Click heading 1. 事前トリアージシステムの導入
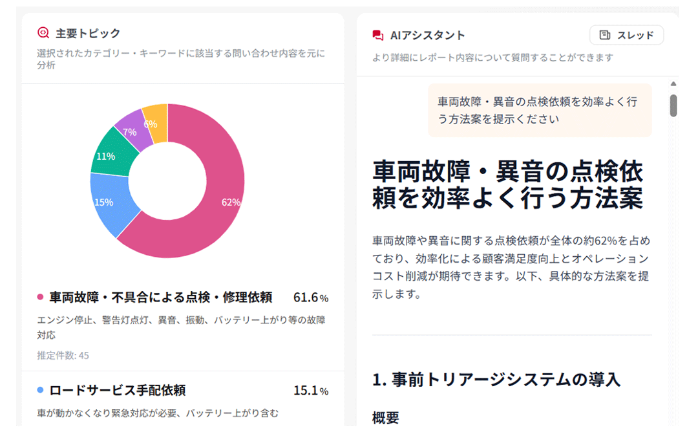 point(496,380)
